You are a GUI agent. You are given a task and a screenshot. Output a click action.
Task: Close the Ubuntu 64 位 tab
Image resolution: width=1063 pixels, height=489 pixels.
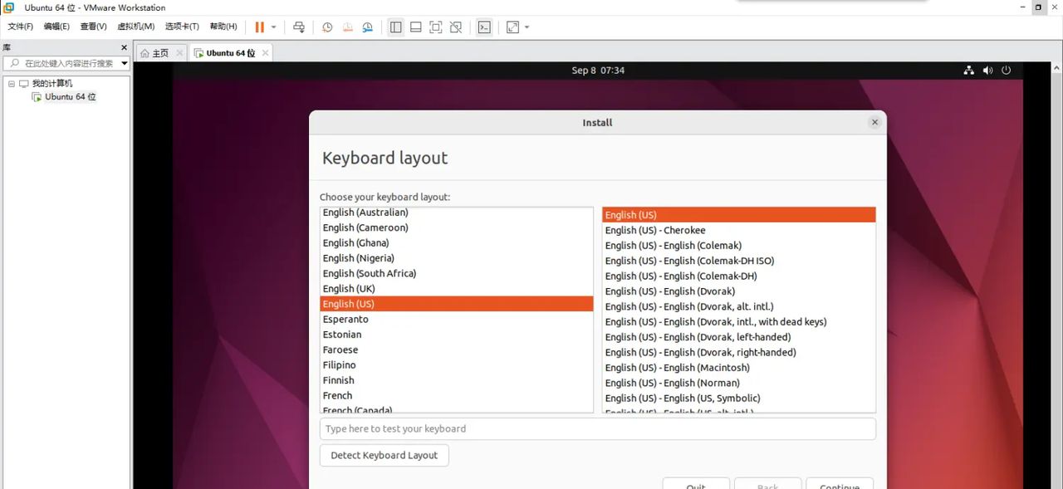point(265,53)
